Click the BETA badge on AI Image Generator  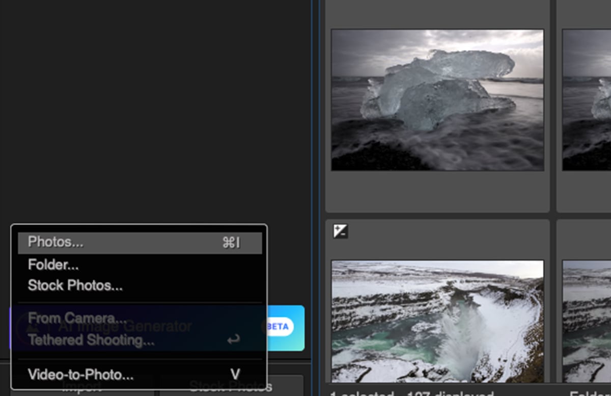pyautogui.click(x=279, y=327)
